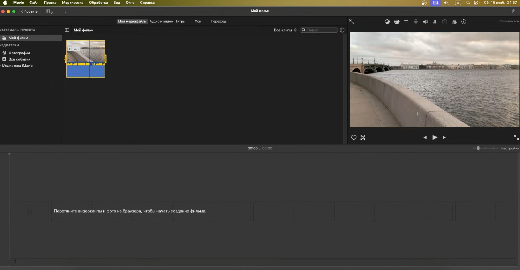The height and width of the screenshot is (270, 520).
Task: Open browser settings gear menu
Action: 342,30
